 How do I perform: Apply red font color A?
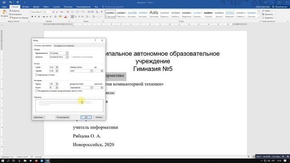pos(65,17)
